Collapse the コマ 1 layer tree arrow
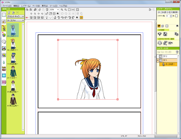The height and width of the screenshot is (139, 181). coord(158,60)
